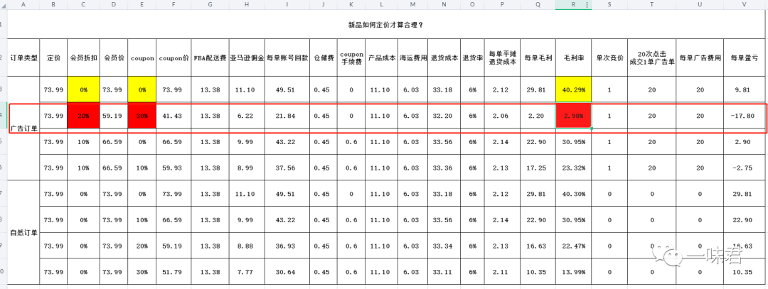Viewport: 768px width, 289px height.
Task: Select column A header
Action: (x=24, y=4)
